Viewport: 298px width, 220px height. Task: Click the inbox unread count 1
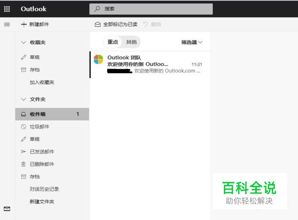78,114
